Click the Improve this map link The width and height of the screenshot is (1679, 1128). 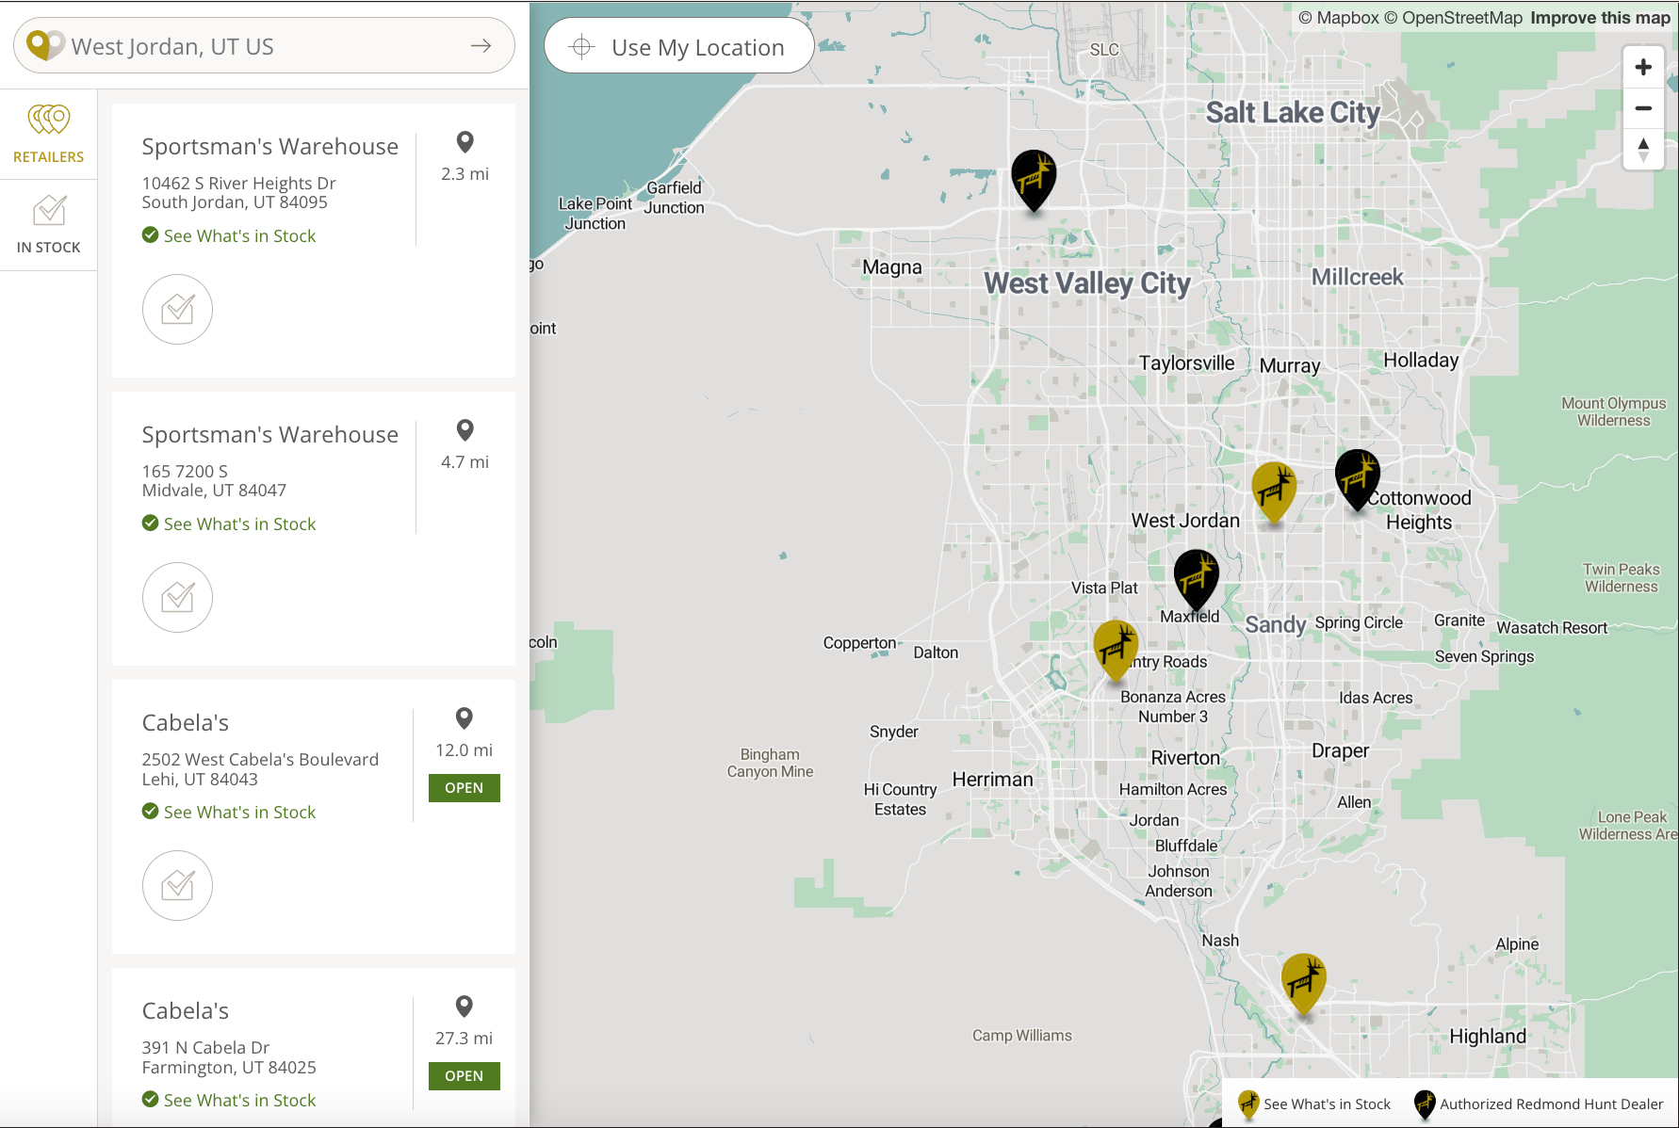[1600, 18]
